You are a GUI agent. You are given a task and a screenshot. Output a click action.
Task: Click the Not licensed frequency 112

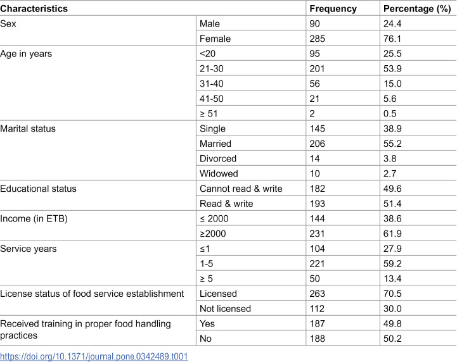coord(317,308)
